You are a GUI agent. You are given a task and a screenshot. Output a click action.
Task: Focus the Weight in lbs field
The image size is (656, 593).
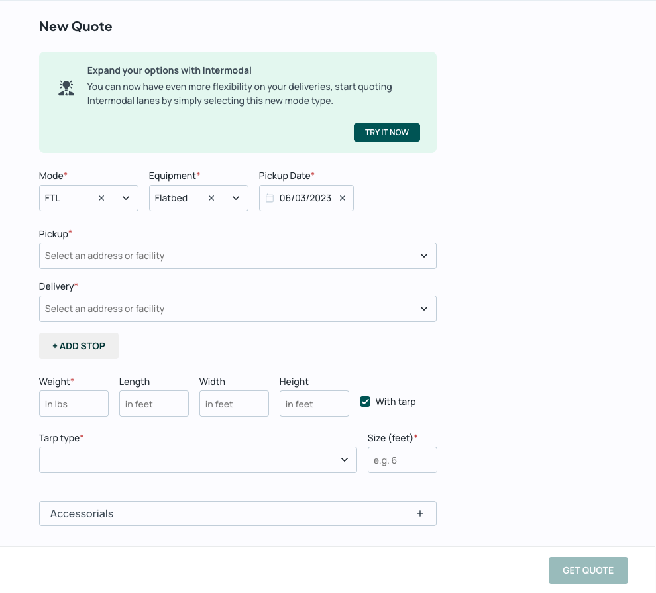(x=74, y=404)
